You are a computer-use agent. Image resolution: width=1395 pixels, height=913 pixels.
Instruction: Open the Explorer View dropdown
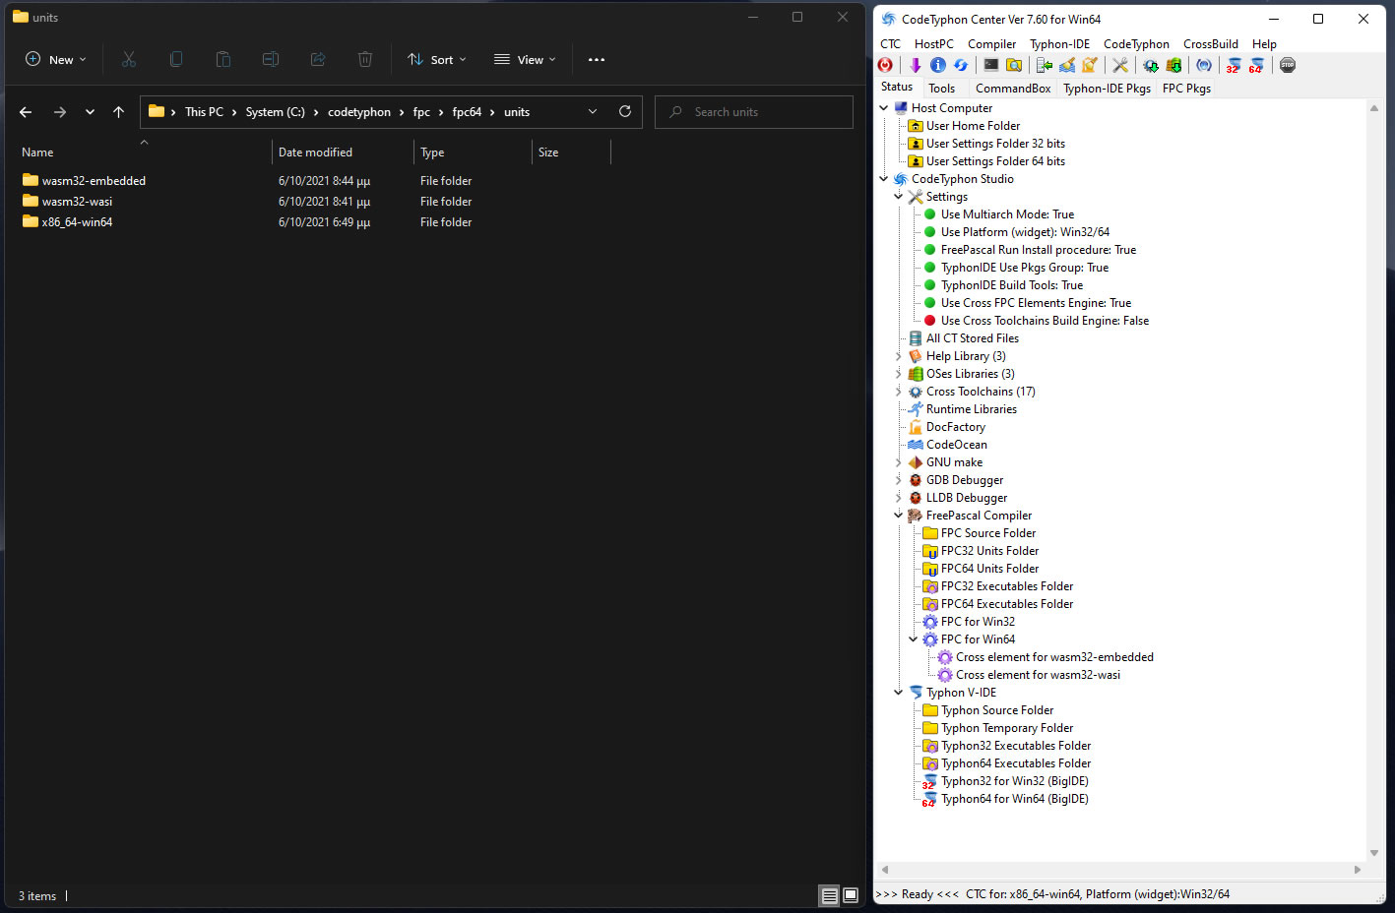click(x=525, y=59)
